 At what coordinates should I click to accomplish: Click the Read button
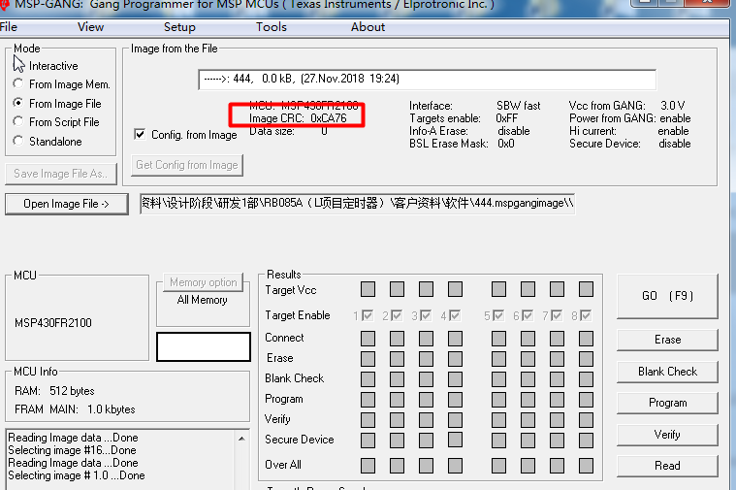click(667, 466)
